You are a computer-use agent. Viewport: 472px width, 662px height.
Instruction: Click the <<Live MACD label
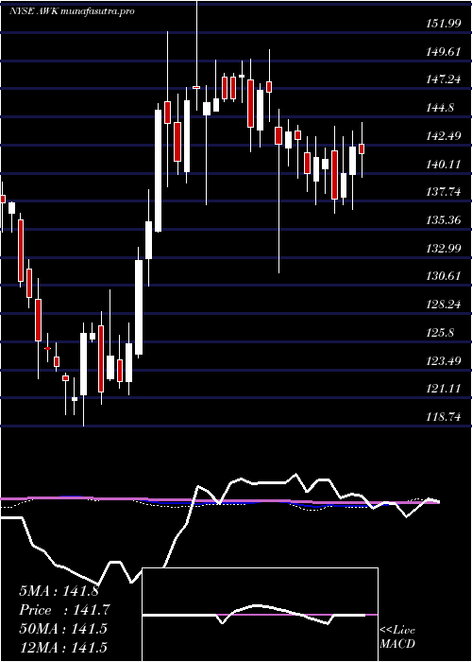click(397, 637)
